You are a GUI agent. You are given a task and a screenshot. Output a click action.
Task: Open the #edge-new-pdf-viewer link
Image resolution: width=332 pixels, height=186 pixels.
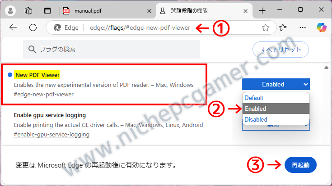click(x=44, y=95)
